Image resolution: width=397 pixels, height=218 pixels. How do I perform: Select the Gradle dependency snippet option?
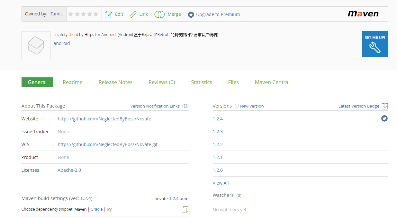96,209
